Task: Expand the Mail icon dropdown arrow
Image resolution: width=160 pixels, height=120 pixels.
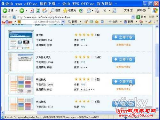Action: point(92,11)
